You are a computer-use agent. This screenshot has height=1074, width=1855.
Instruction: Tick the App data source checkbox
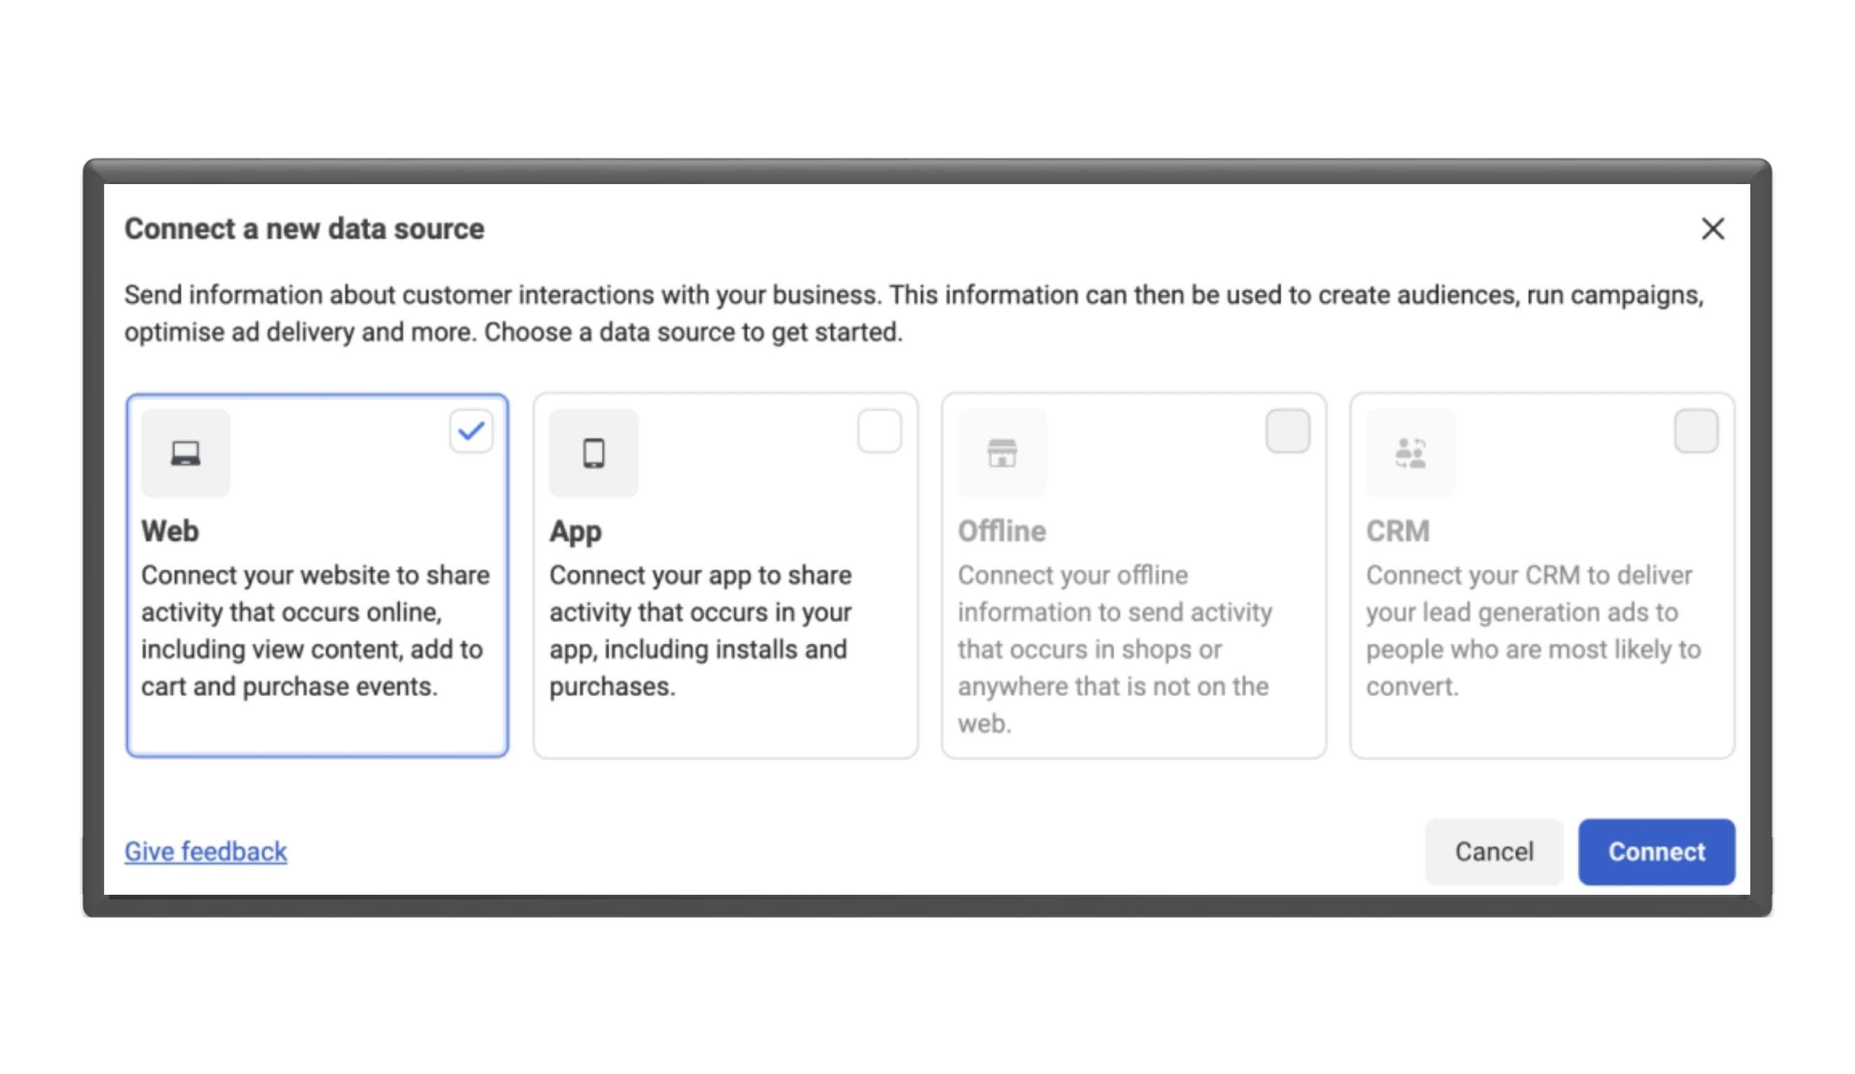tap(879, 431)
